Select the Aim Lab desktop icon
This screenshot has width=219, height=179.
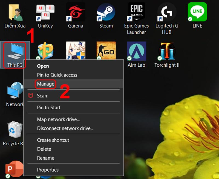(136, 51)
